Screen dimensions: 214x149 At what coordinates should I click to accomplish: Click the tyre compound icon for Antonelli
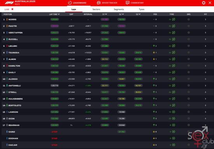pos(174,86)
